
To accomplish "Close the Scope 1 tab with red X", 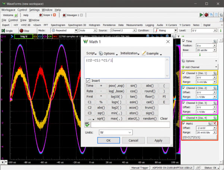I will (55, 15).
